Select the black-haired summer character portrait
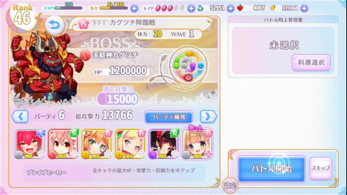This screenshot has height=195, width=347. click(163, 144)
